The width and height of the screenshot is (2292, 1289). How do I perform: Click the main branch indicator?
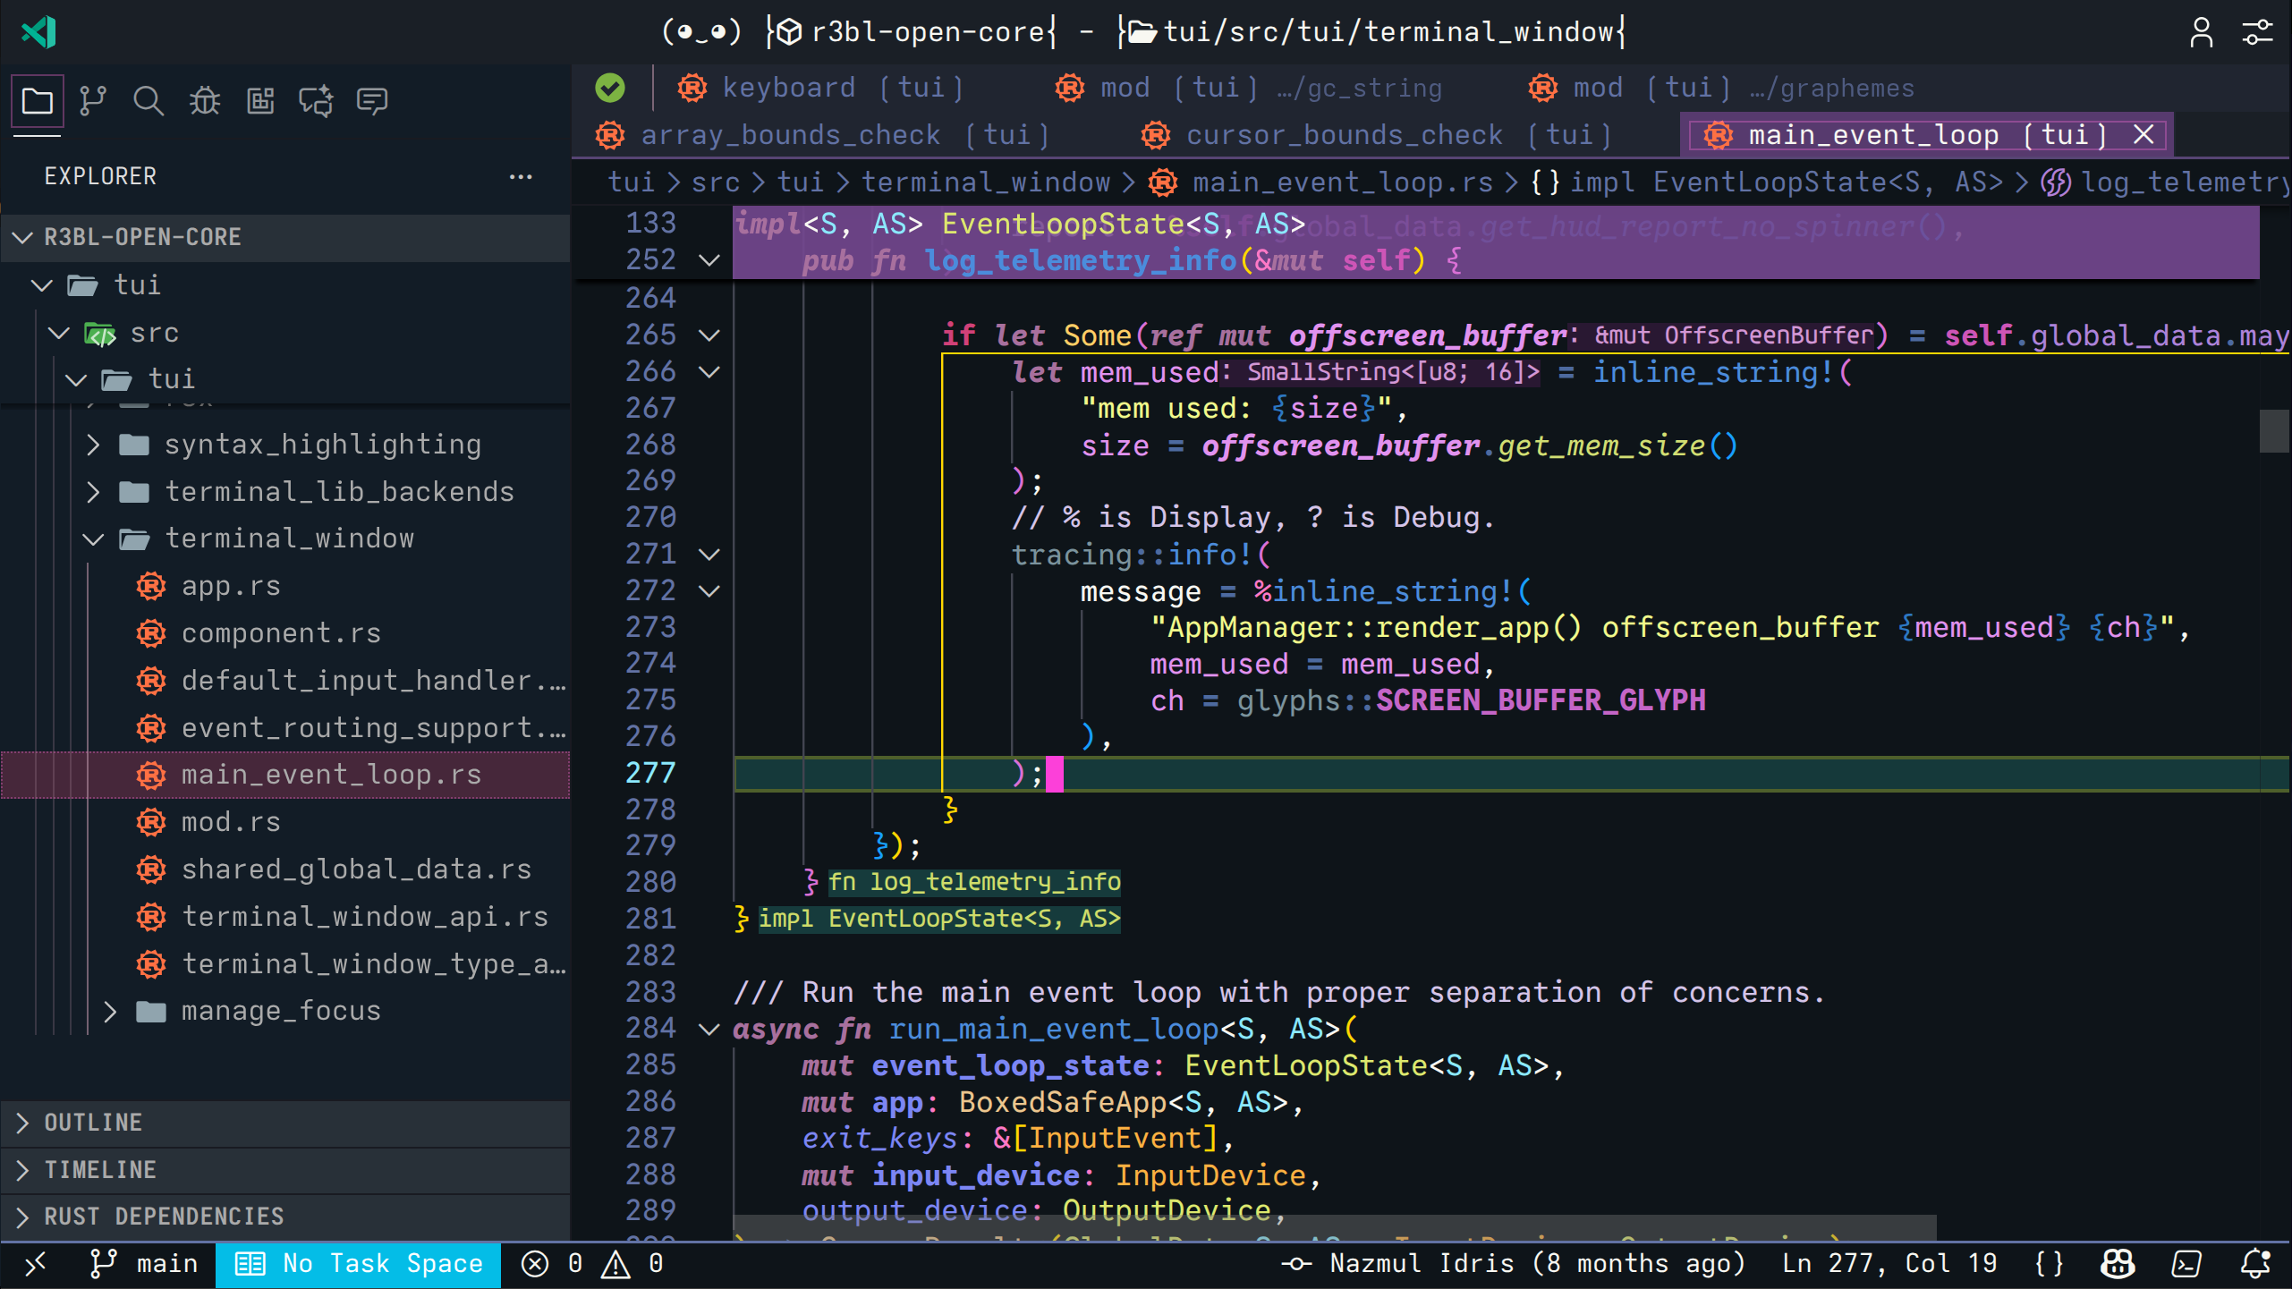coord(146,1263)
